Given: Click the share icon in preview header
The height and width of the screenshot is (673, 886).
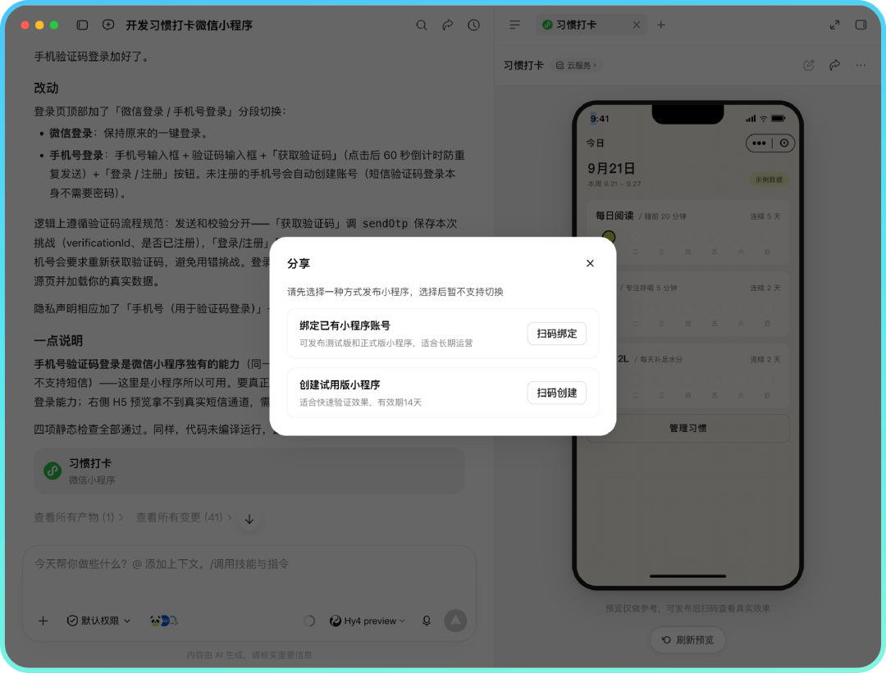Looking at the screenshot, I should point(834,66).
